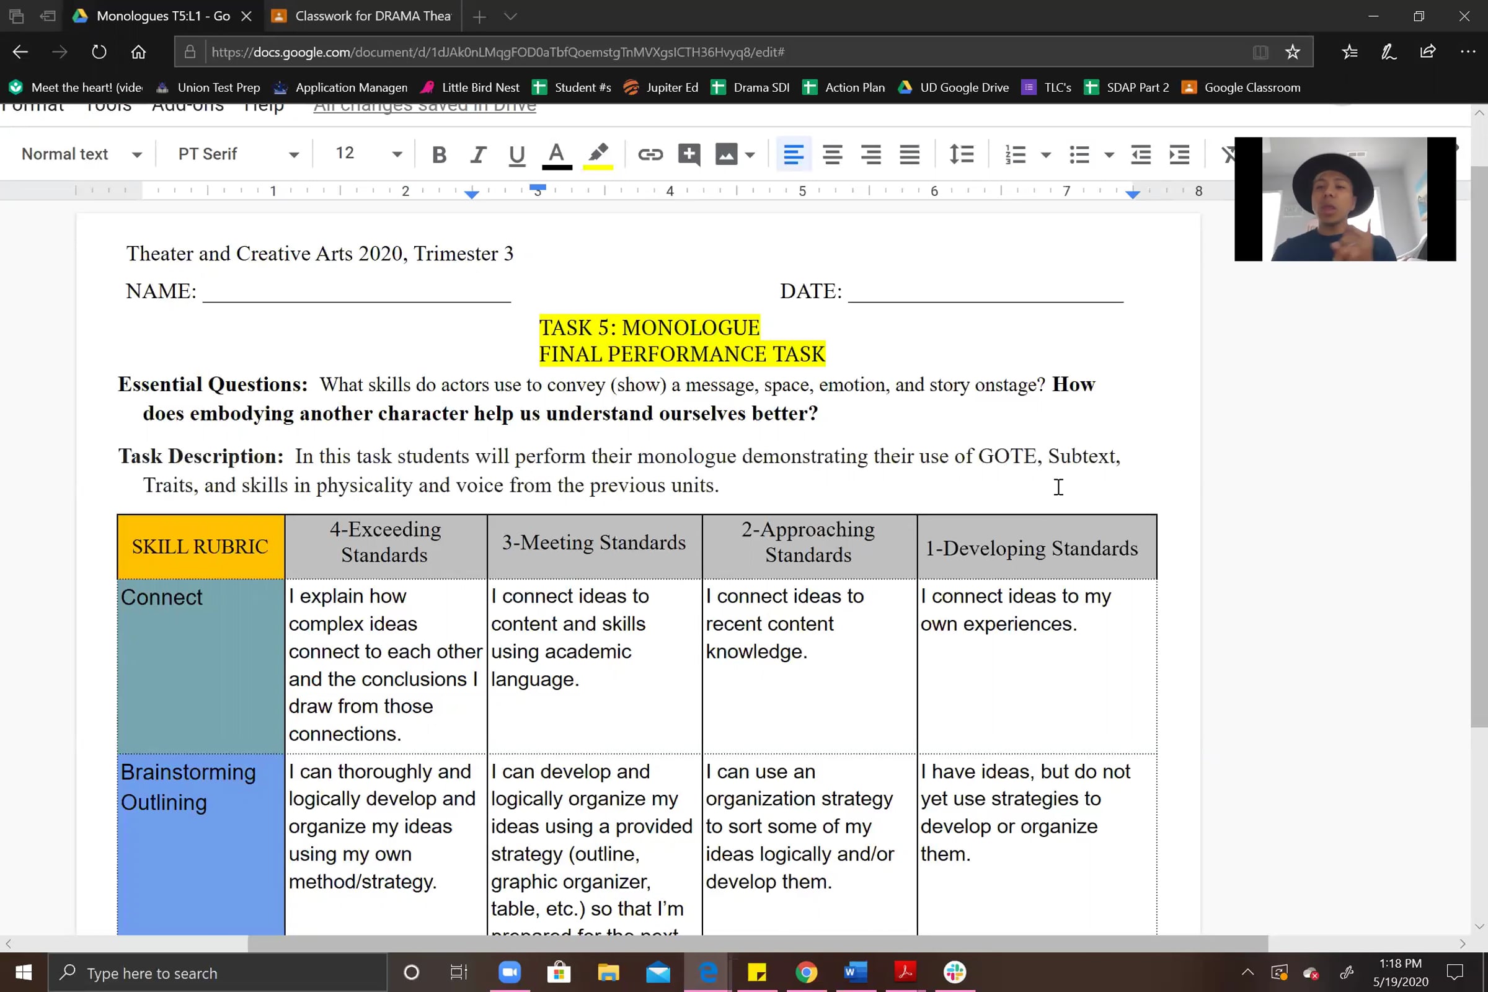
Task: Open the Tools menu
Action: point(108,107)
